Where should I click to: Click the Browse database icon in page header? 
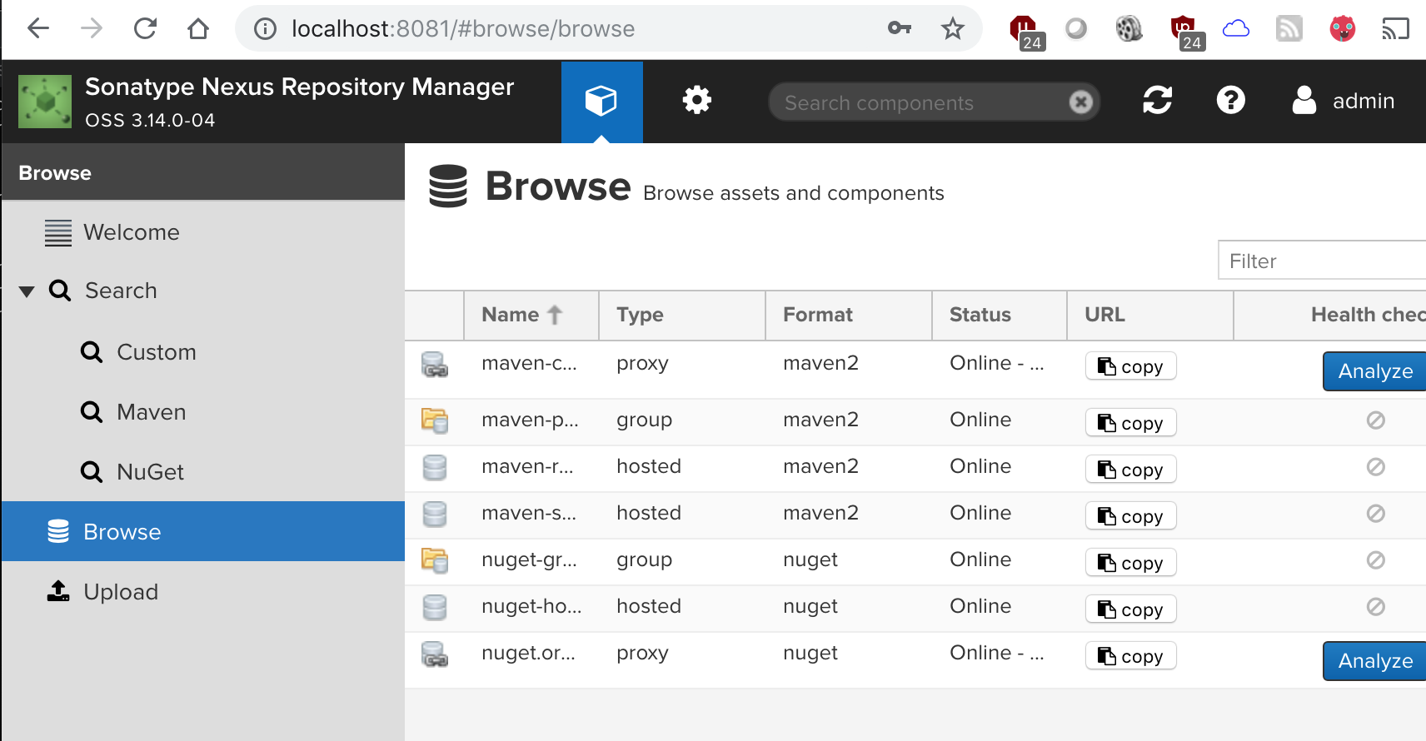[448, 186]
